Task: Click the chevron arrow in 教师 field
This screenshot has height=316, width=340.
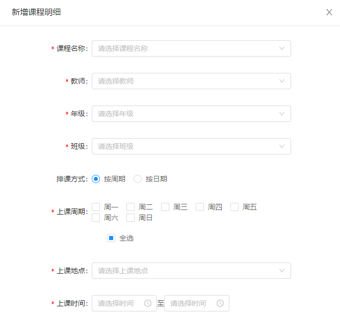Action: point(282,81)
